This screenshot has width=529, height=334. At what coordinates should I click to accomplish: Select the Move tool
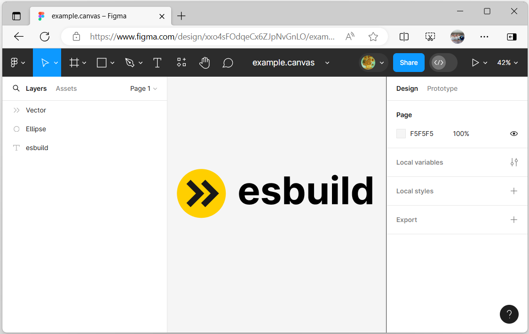(x=44, y=63)
